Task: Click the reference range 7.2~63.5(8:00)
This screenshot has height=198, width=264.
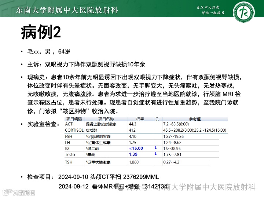Action: (176, 124)
